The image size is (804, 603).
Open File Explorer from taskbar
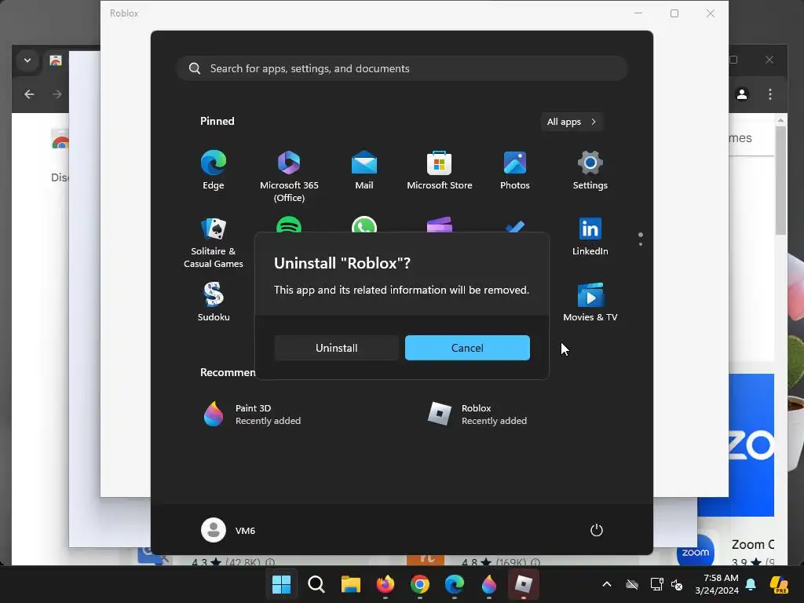[x=351, y=584]
